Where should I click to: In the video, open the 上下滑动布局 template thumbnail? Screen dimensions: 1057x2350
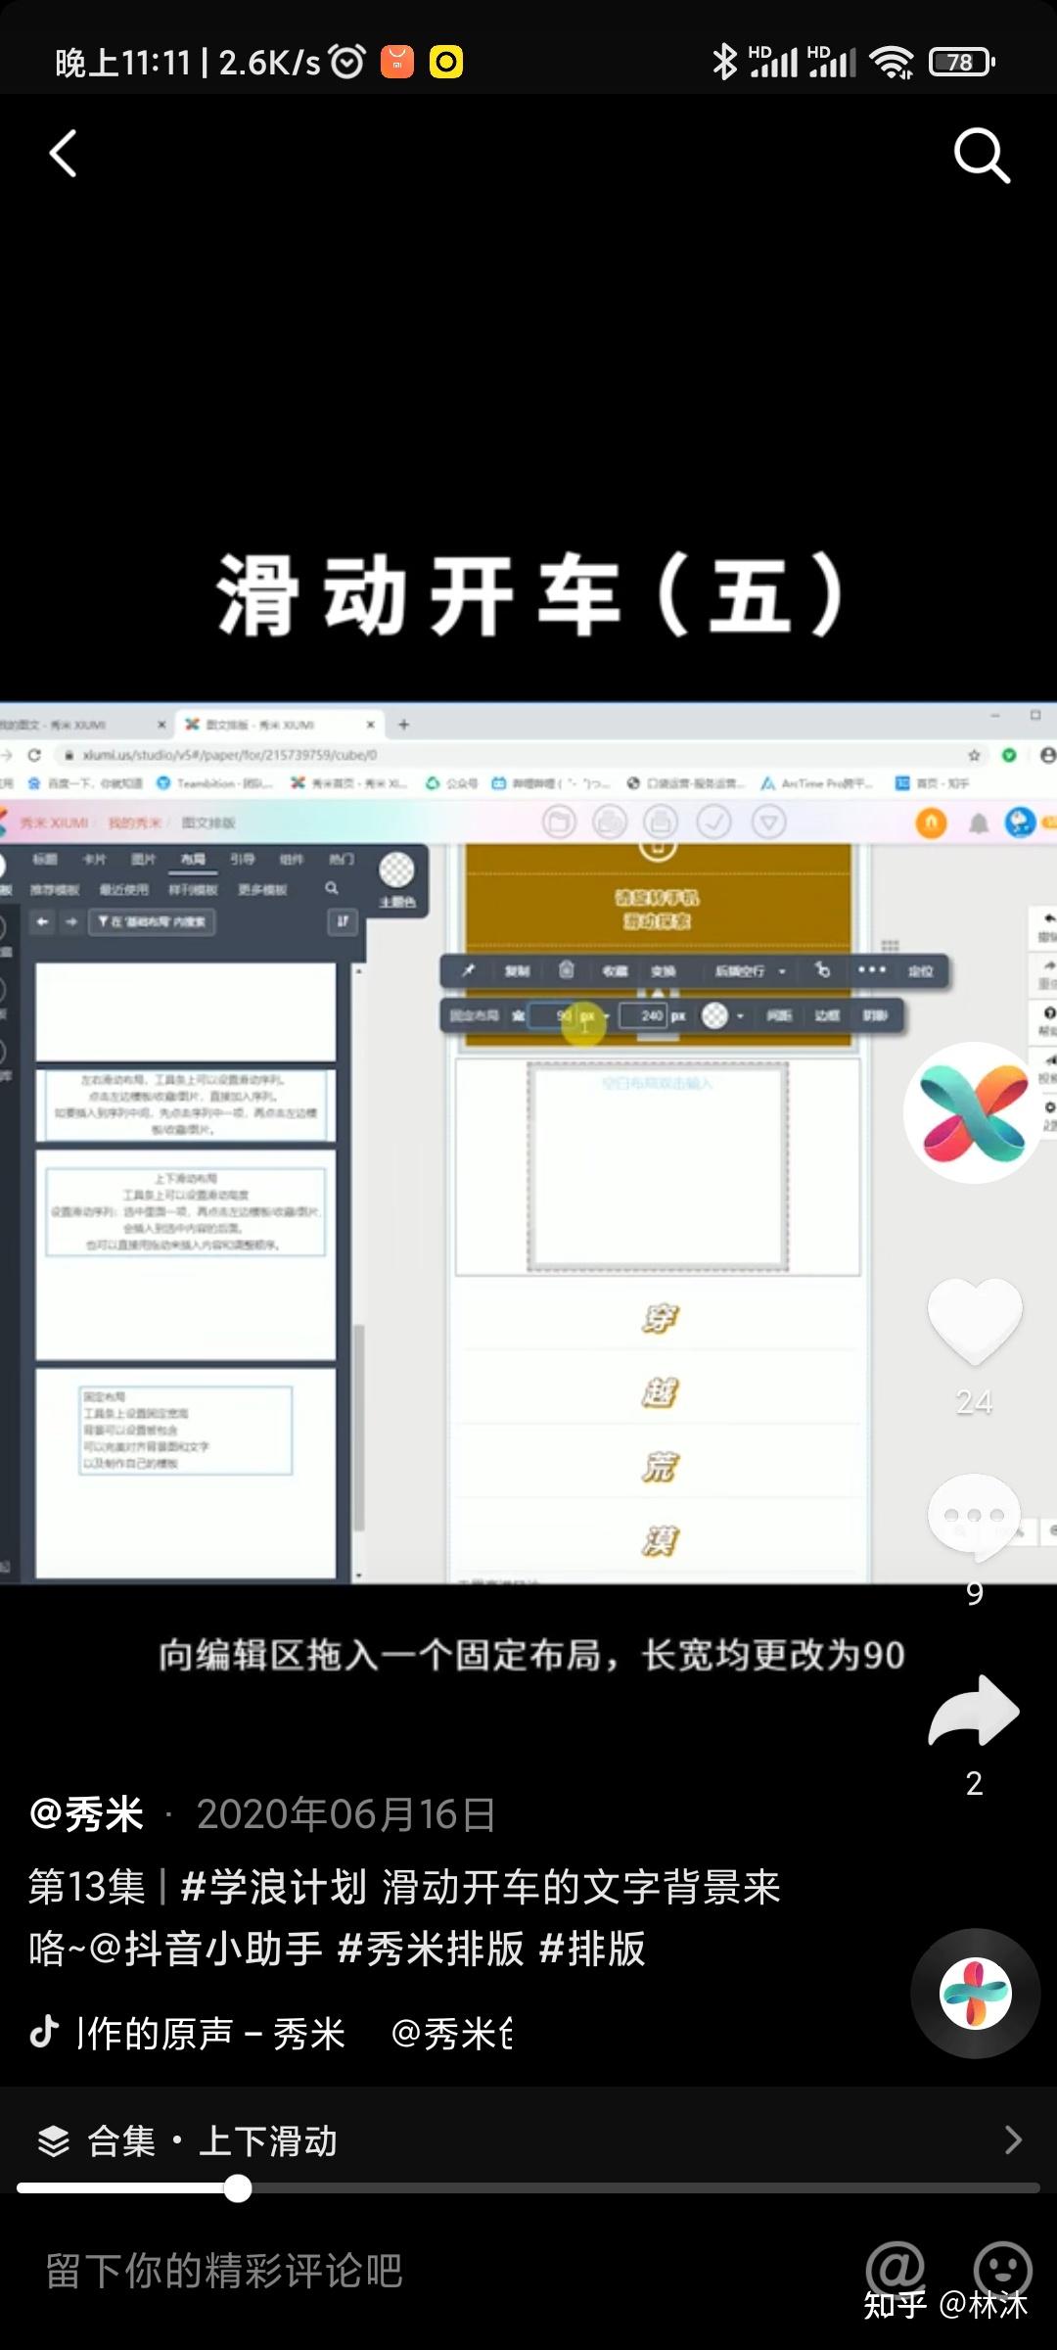point(186,1254)
